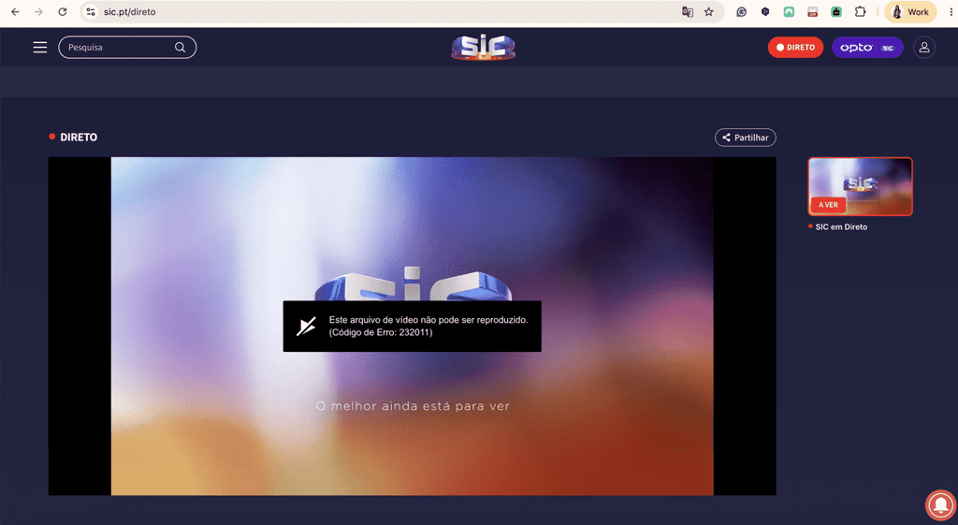Go to the SIC home logo
958x525 pixels.
(x=483, y=47)
